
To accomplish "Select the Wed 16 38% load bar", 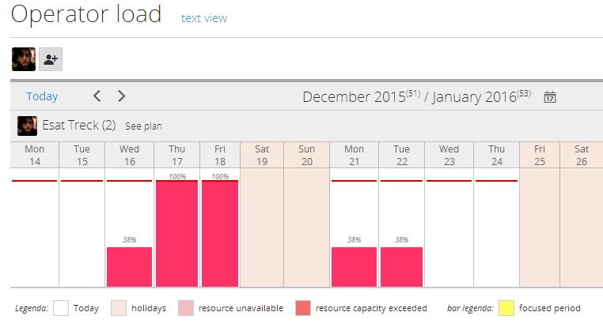I will coord(129,267).
